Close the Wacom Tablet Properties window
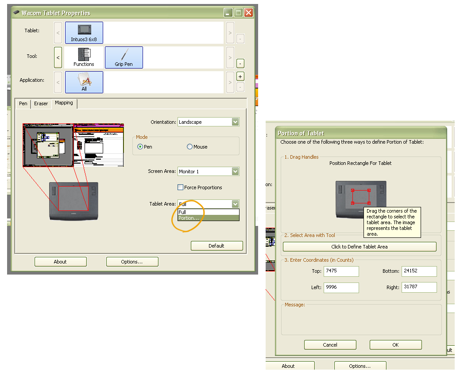The width and height of the screenshot is (464, 378). (x=248, y=13)
